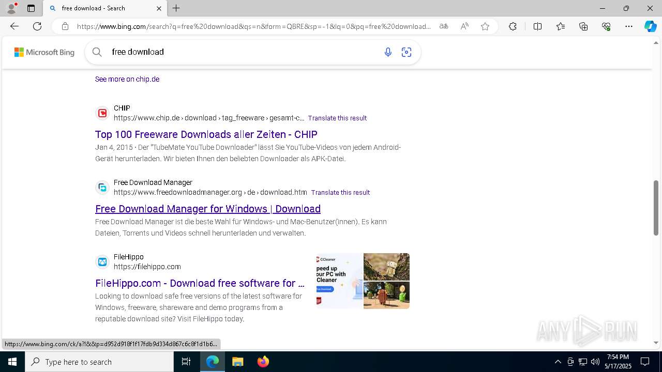View site information lock icon

click(x=65, y=26)
